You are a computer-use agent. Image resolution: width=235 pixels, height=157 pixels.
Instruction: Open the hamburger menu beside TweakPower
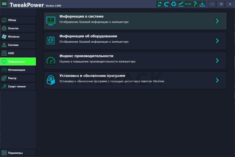[x=4, y=4]
